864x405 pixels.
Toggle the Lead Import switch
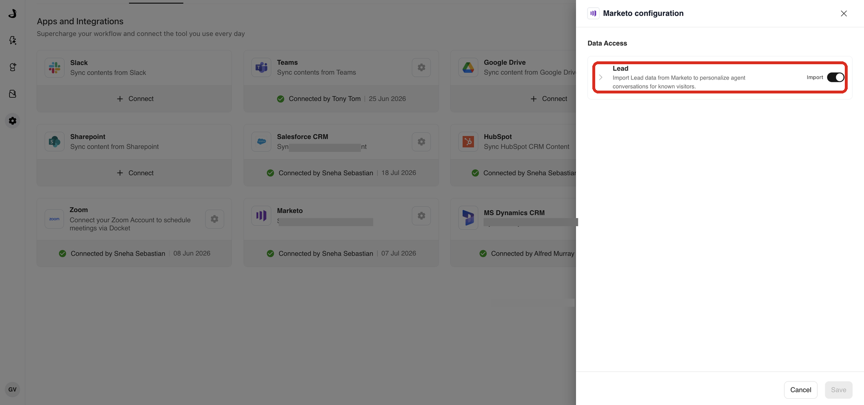point(835,77)
